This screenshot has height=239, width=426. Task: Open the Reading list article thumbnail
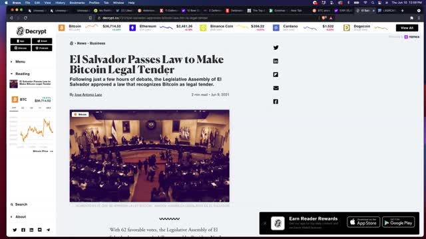pyautogui.click(x=13, y=84)
